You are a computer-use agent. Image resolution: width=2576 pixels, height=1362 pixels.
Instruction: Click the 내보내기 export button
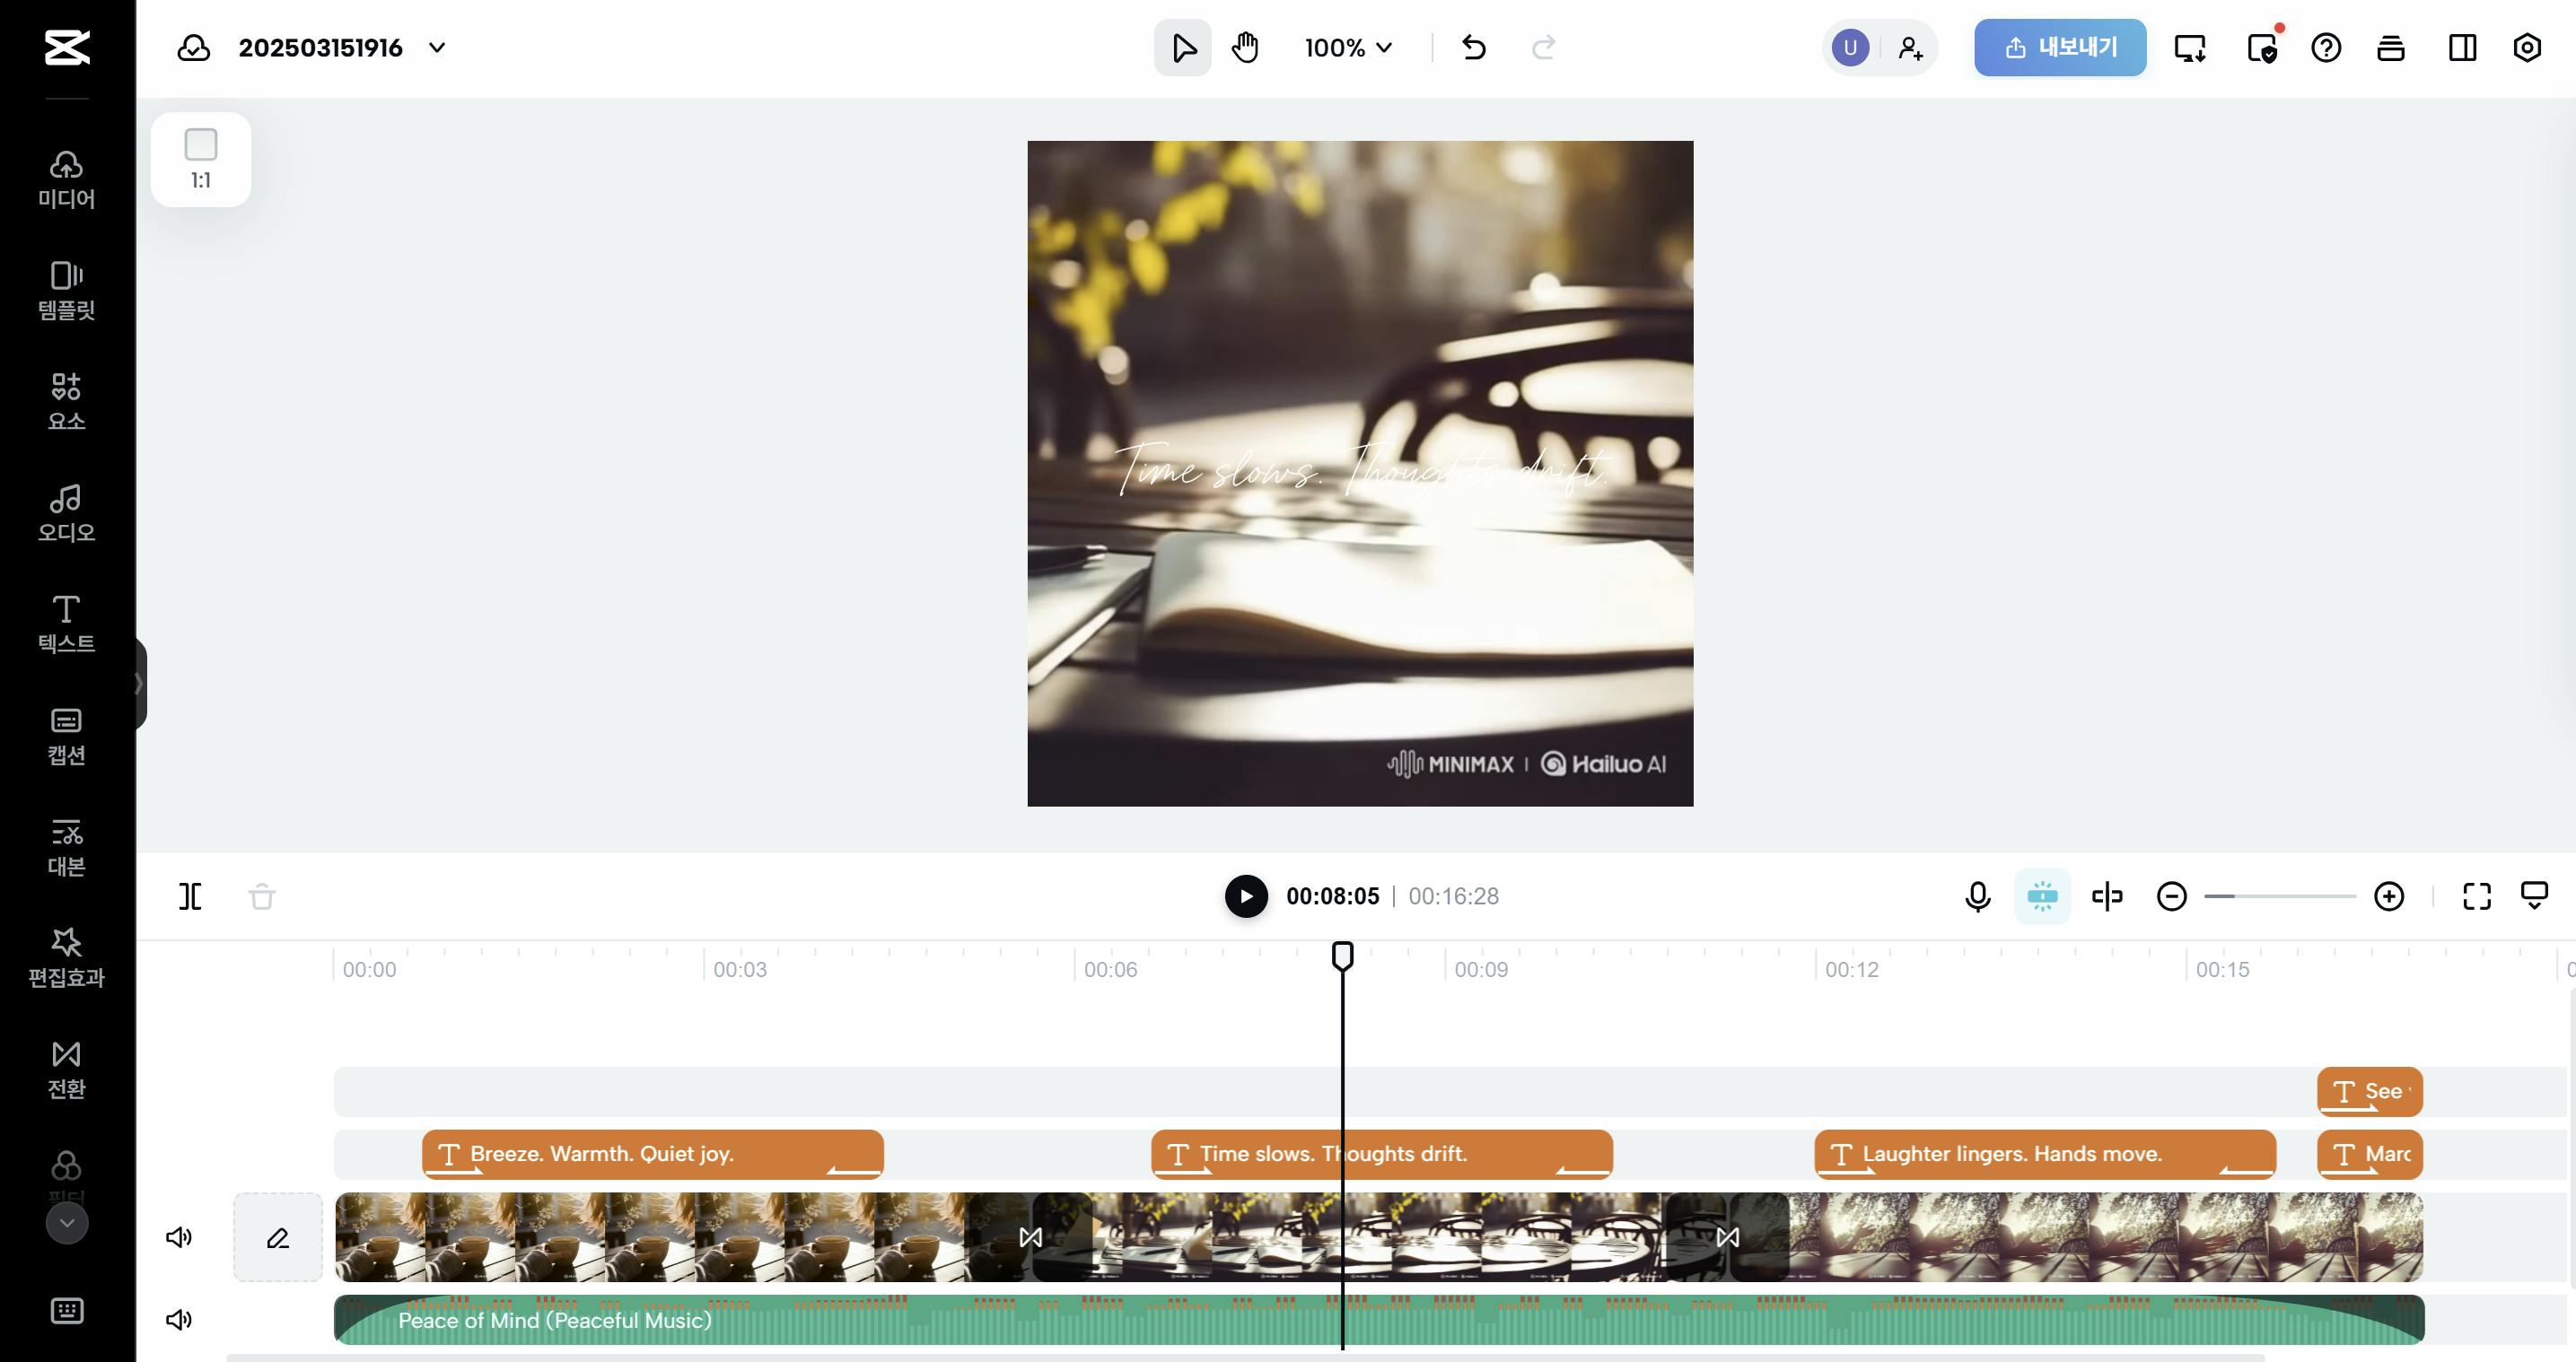pyautogui.click(x=2060, y=47)
